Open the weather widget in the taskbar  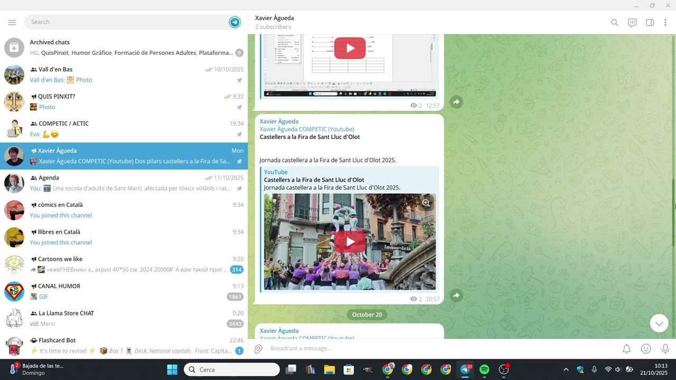tap(37, 369)
